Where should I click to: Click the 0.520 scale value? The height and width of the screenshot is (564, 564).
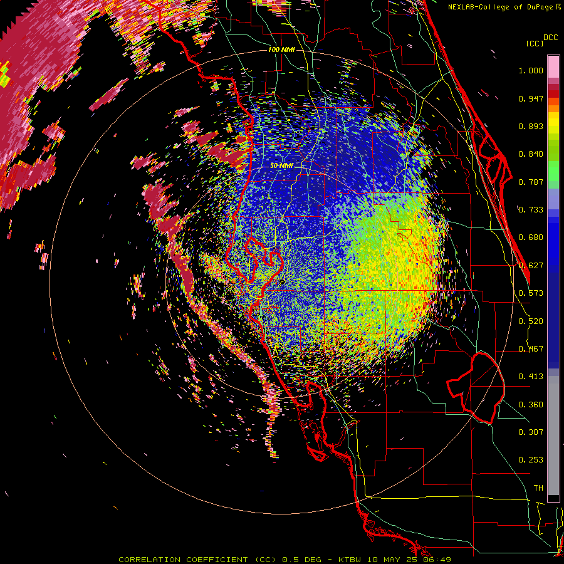531,321
